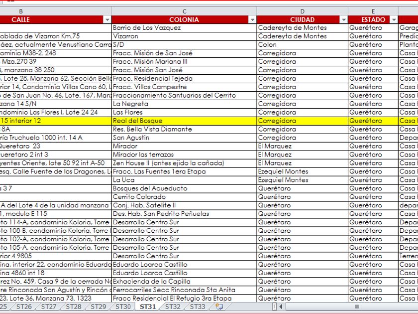Select cell 'Mirador las terrazas'

click(184, 155)
